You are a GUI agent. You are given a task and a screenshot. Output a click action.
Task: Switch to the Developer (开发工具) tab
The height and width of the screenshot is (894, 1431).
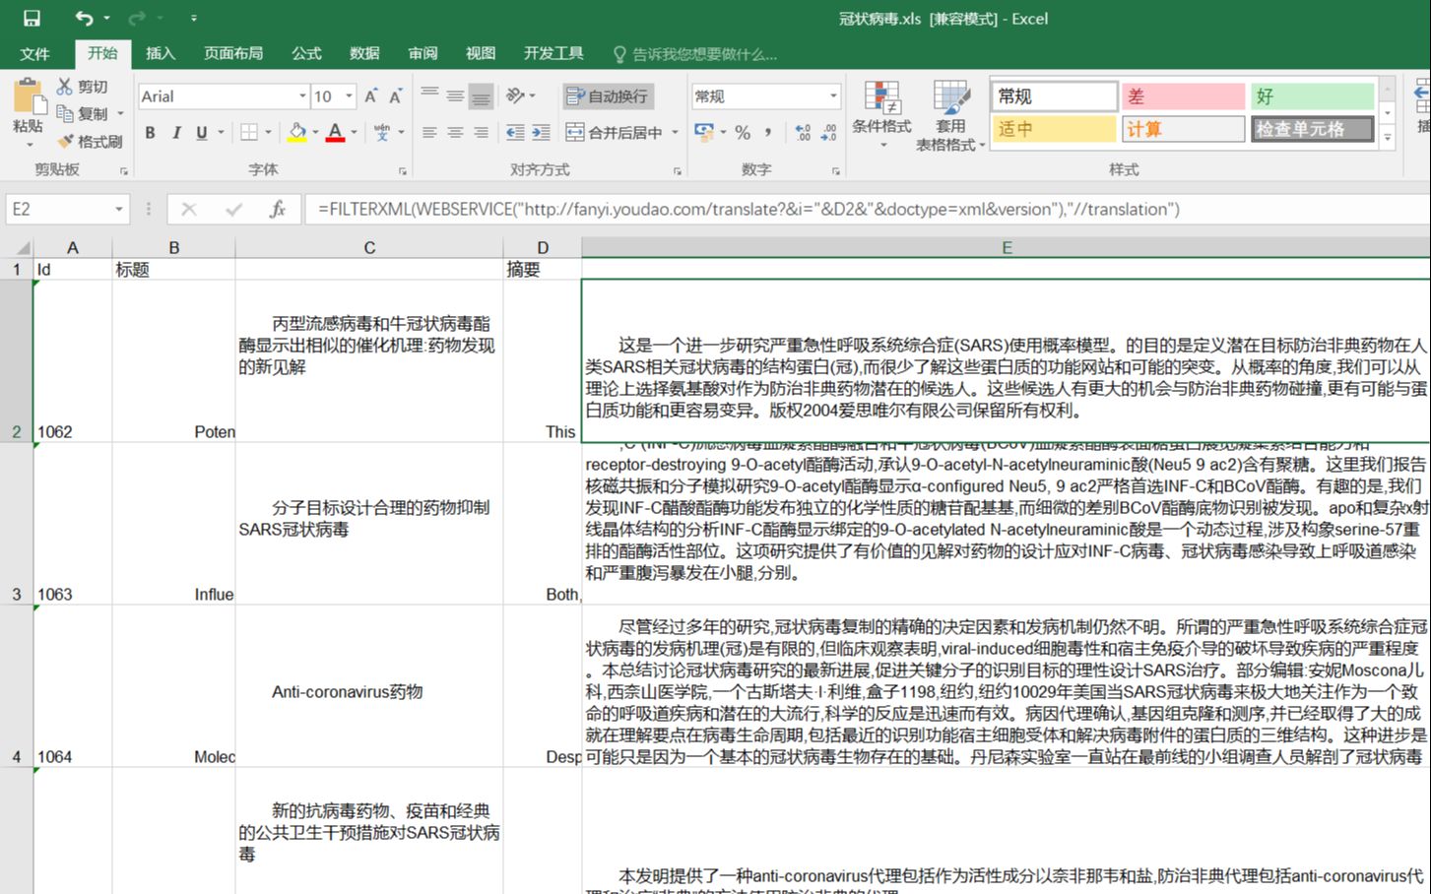553,53
